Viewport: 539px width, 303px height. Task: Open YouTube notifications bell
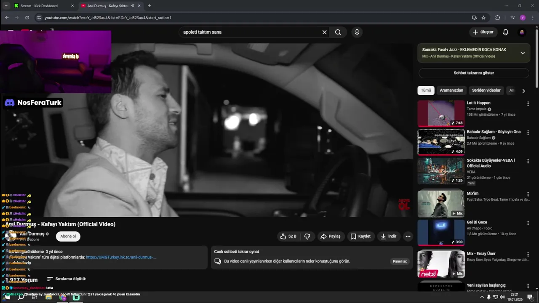coord(506,32)
